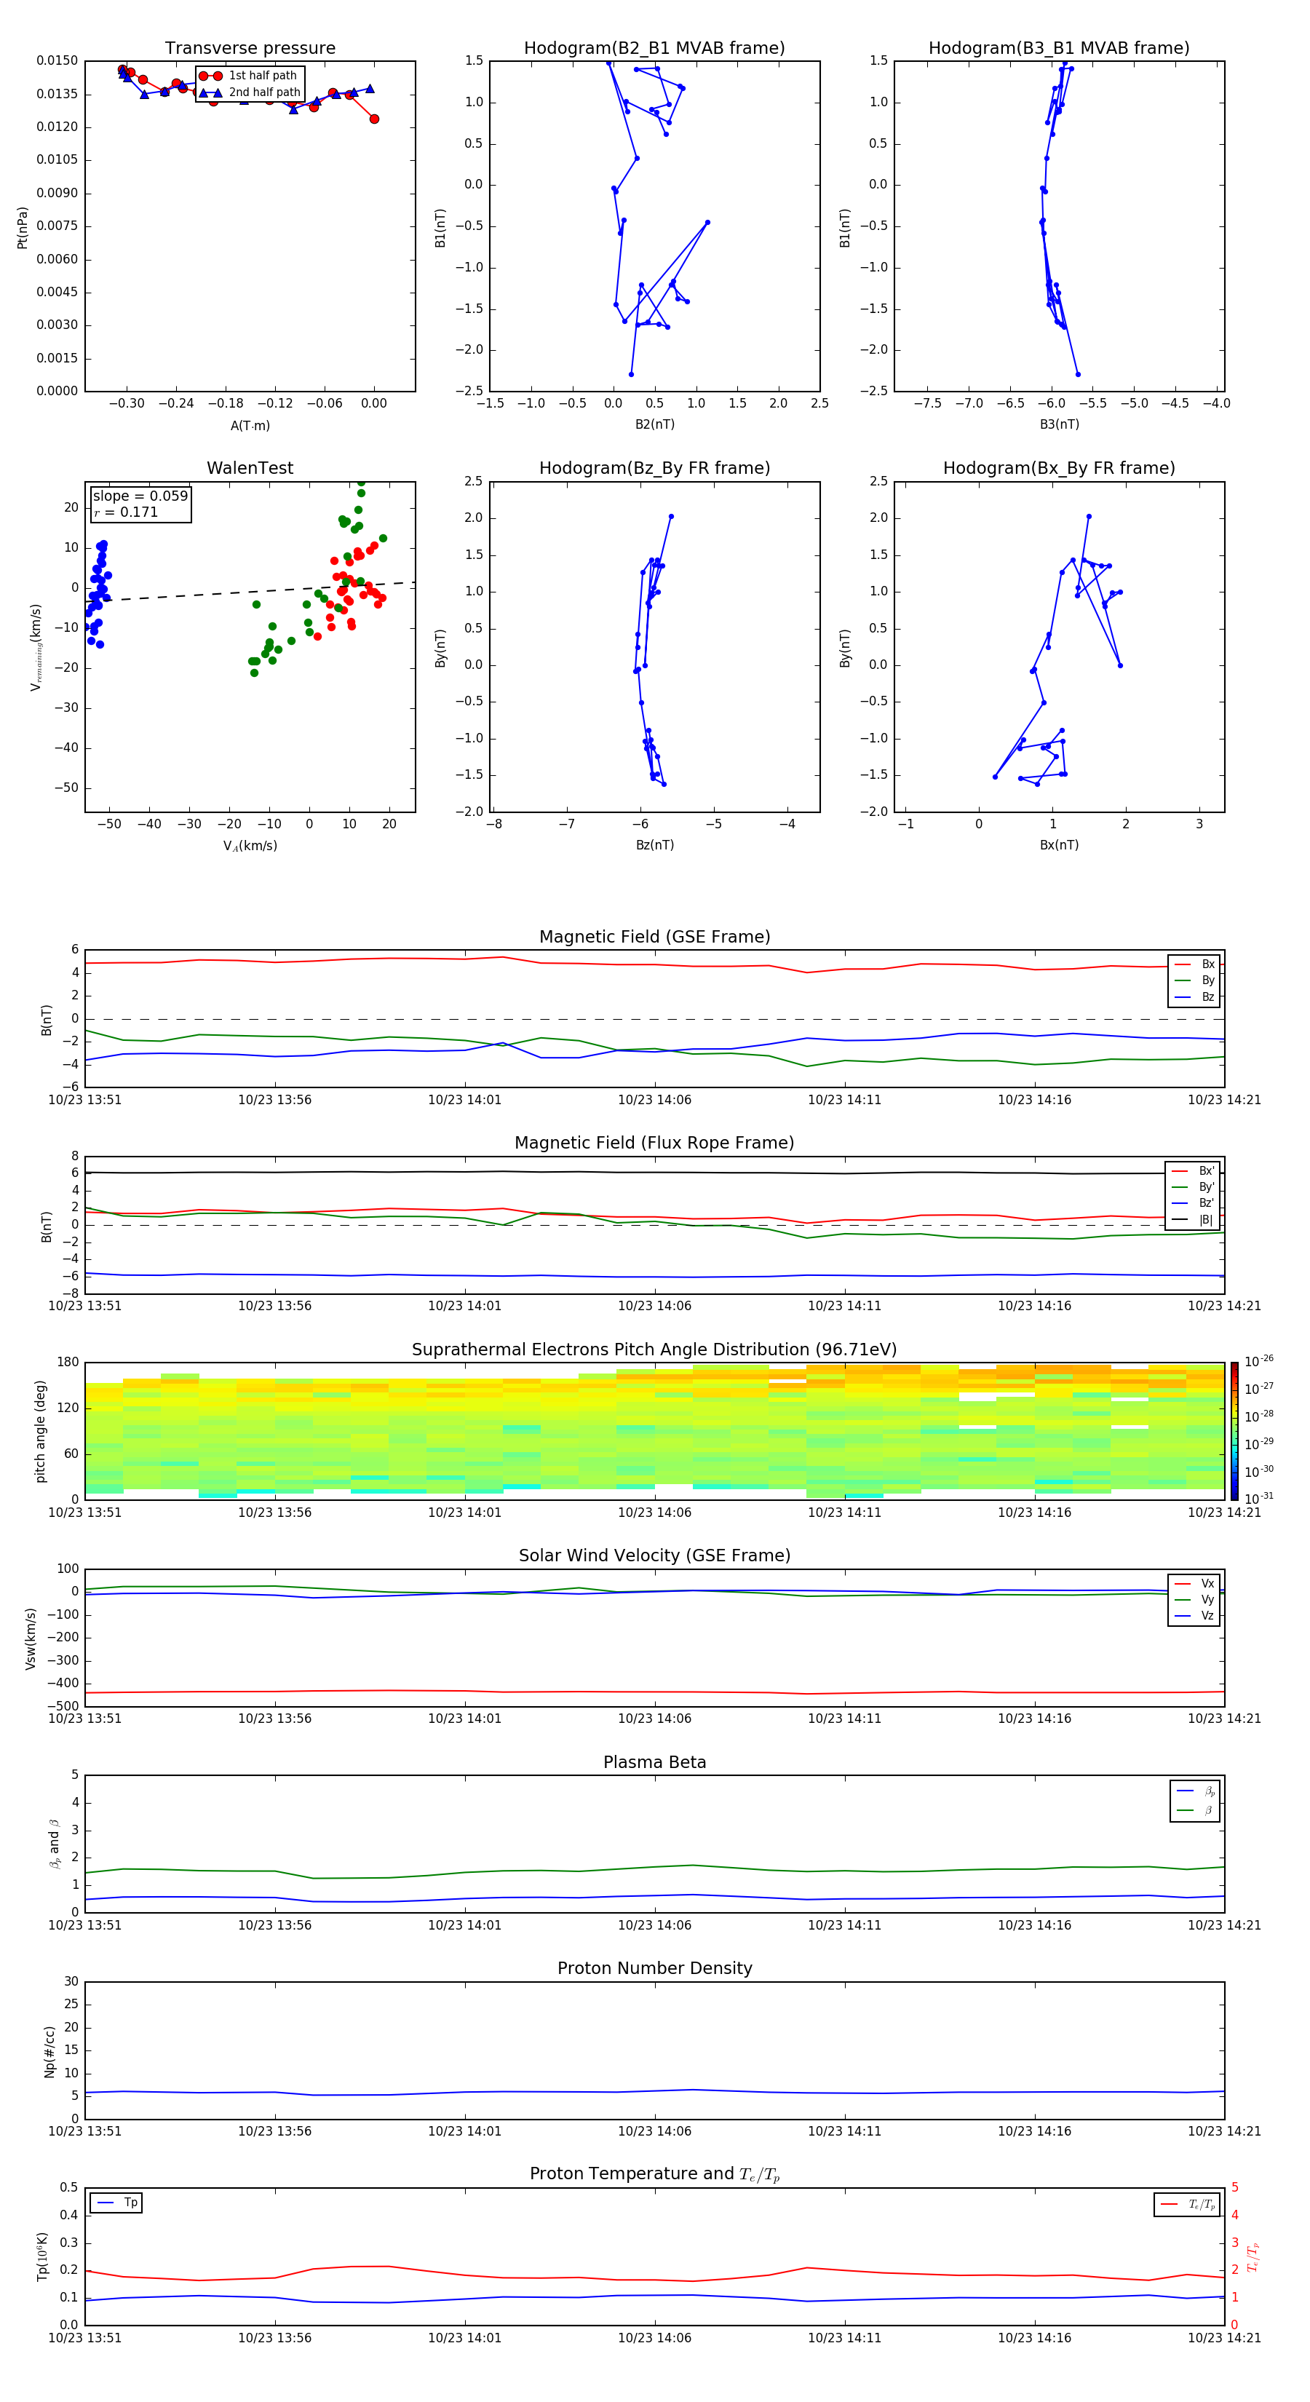The image size is (1310, 2402).
Task: Click the "Bz(nT)" x-axis label
Action: [654, 845]
